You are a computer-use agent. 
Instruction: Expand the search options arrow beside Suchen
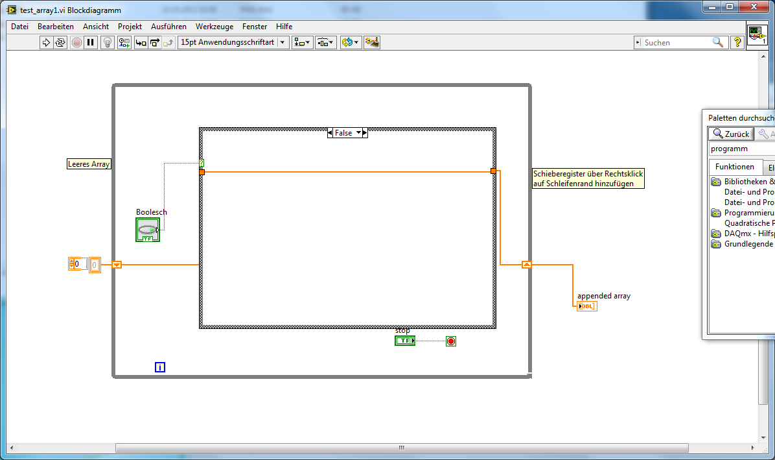[638, 43]
